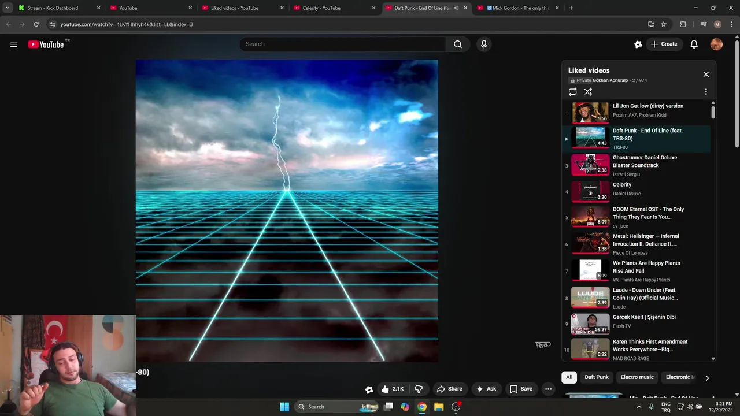Open the YouTube account avatar menu
Image resolution: width=740 pixels, height=416 pixels.
(x=716, y=44)
